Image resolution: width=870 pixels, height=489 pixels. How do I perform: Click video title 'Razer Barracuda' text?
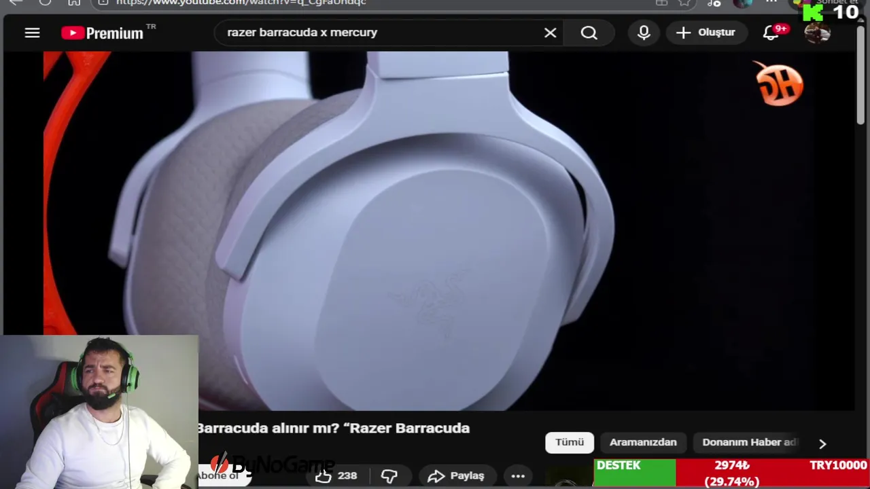click(x=410, y=428)
